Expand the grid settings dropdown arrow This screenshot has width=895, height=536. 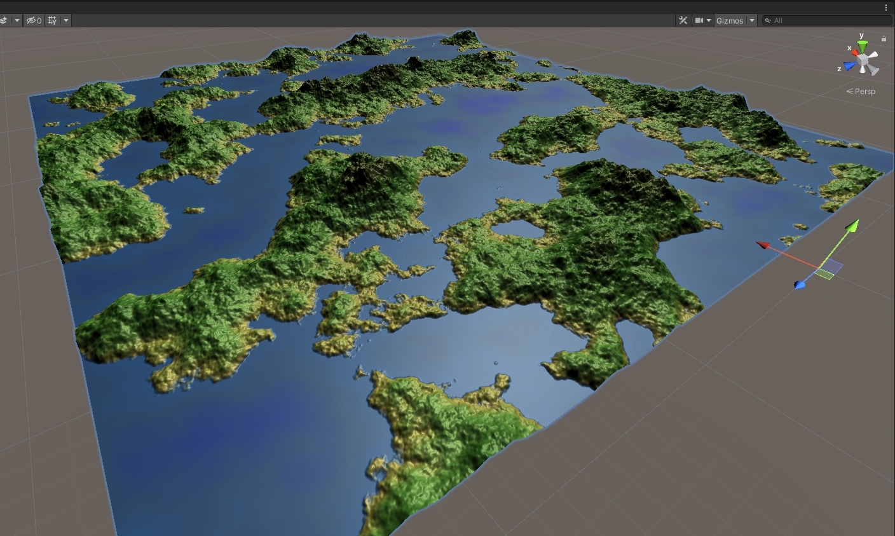point(65,20)
